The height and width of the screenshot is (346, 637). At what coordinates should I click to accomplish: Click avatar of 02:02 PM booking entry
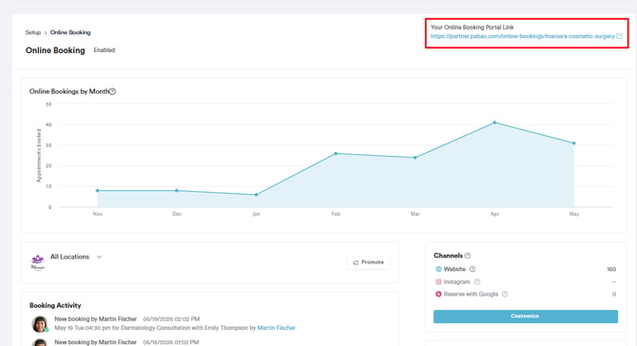pyautogui.click(x=40, y=324)
